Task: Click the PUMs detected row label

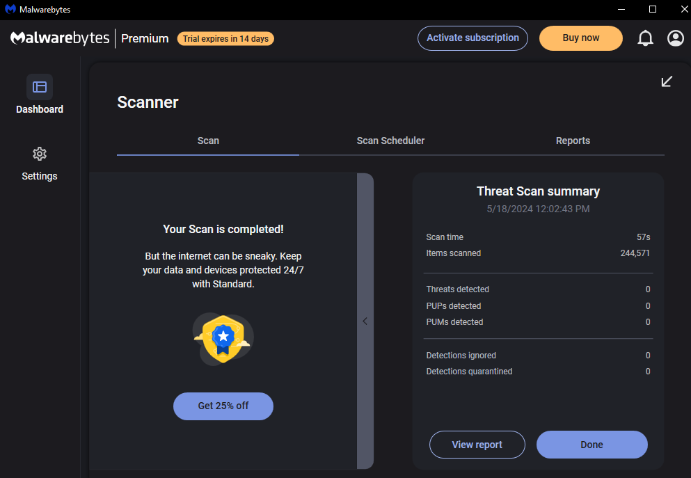Action: point(454,322)
